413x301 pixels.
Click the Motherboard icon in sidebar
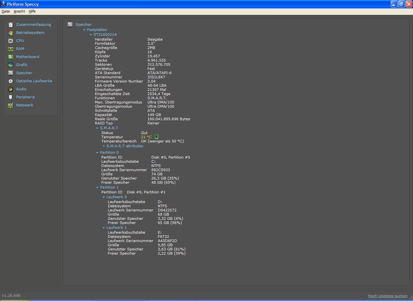point(11,57)
